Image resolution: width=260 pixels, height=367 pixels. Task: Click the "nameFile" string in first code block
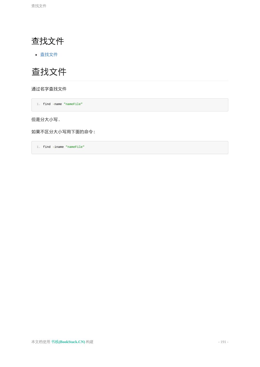click(73, 104)
